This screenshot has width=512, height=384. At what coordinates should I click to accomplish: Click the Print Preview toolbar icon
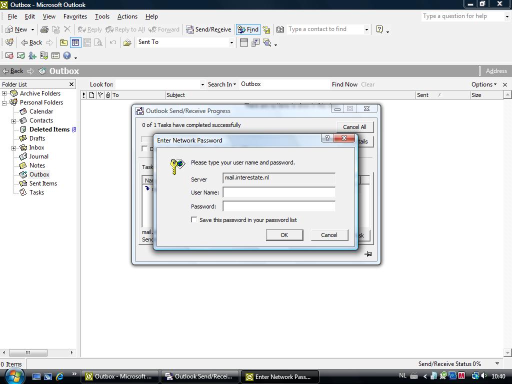tap(98, 42)
